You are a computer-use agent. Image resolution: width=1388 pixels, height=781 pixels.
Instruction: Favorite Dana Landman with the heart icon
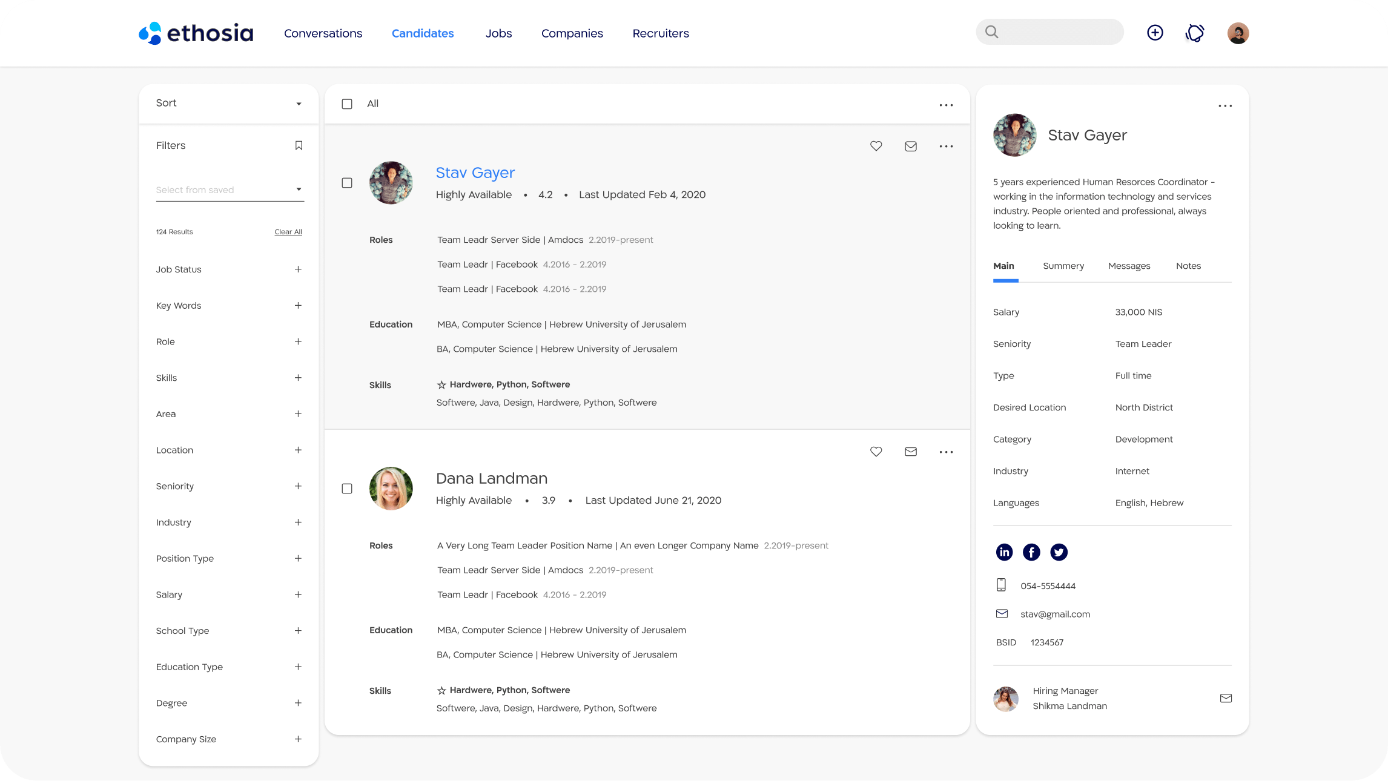876,451
